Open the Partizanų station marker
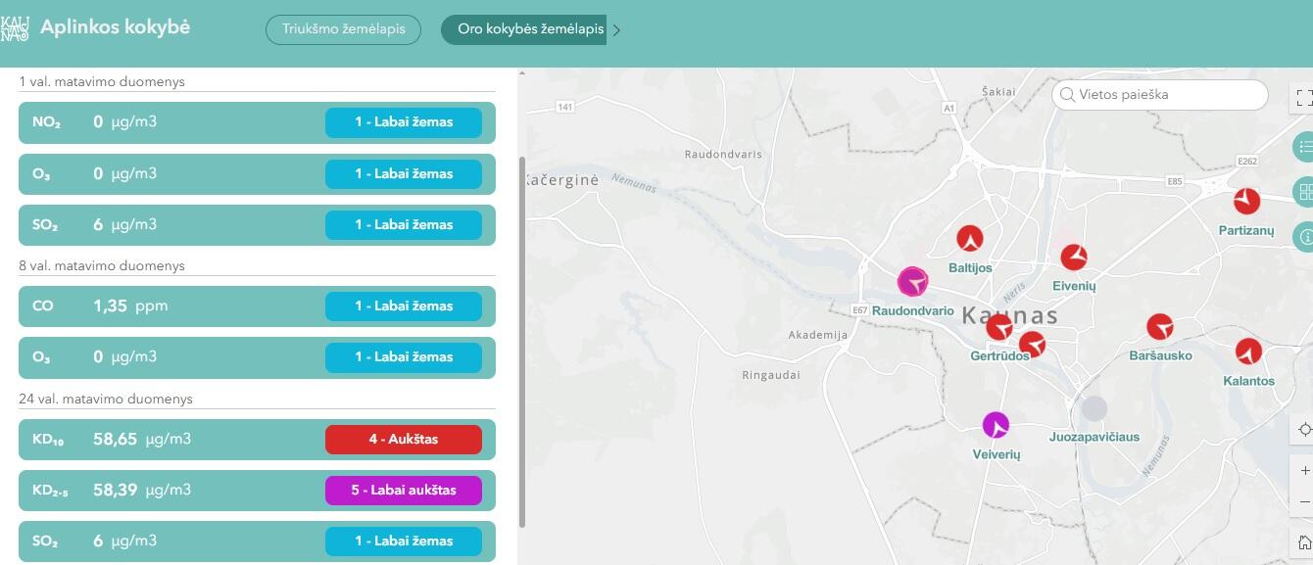1313x565 pixels. 1246,202
